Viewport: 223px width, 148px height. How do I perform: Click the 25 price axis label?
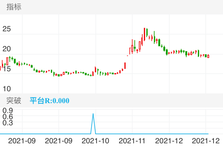pyautogui.click(x=7, y=29)
